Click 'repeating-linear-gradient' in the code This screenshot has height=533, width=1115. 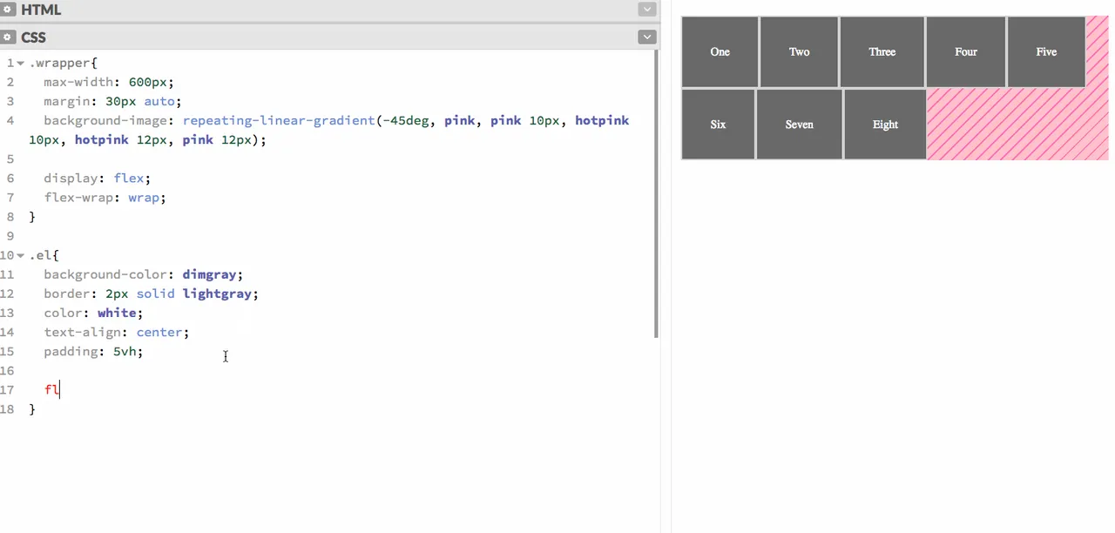(278, 121)
